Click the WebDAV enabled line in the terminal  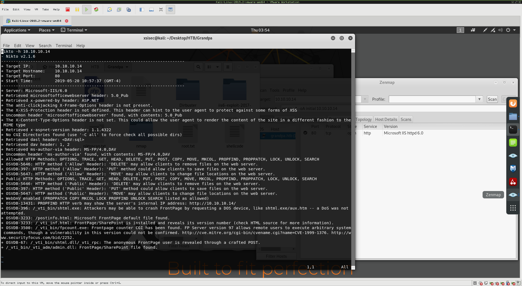tap(105, 198)
